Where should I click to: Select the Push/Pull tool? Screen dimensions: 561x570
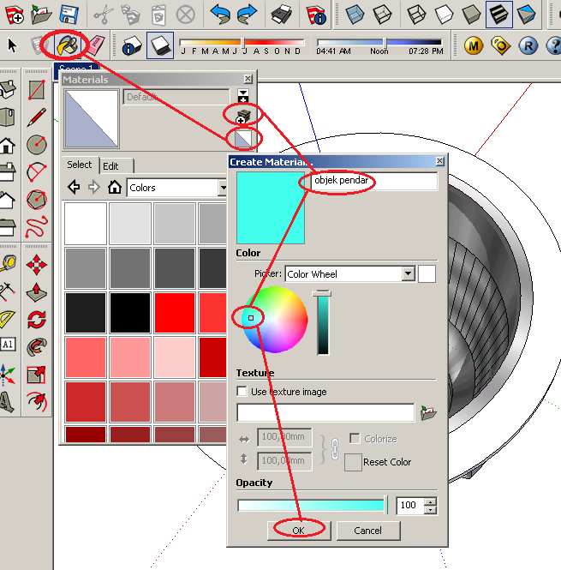coord(37,292)
